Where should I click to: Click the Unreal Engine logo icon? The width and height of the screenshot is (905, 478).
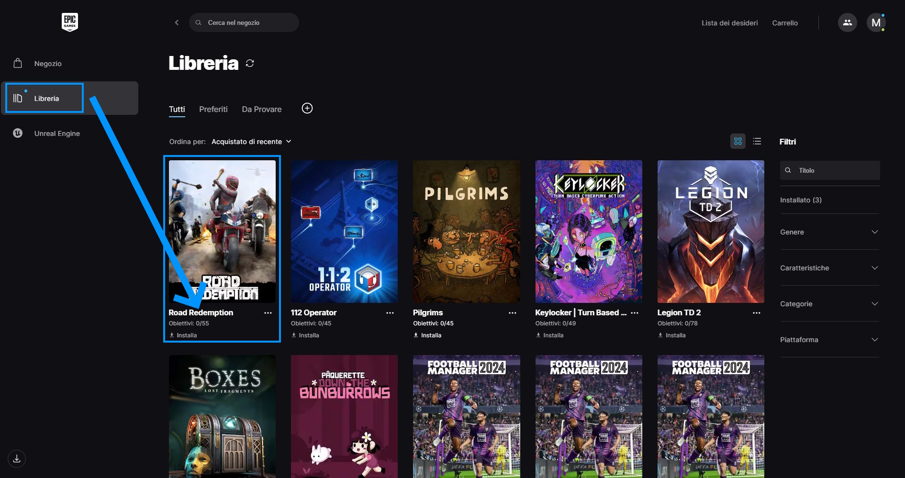point(18,133)
